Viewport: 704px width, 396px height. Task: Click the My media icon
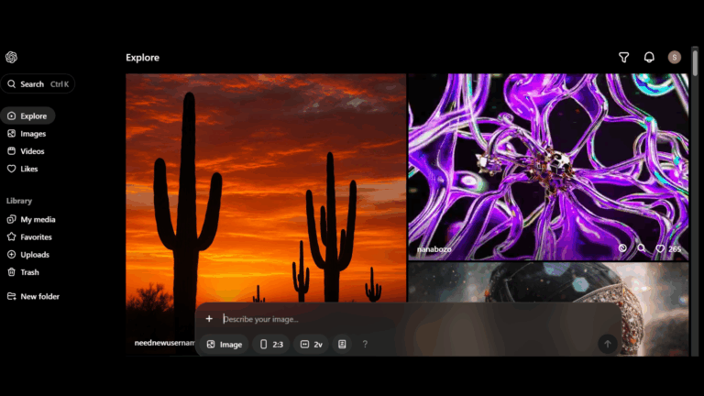click(11, 220)
